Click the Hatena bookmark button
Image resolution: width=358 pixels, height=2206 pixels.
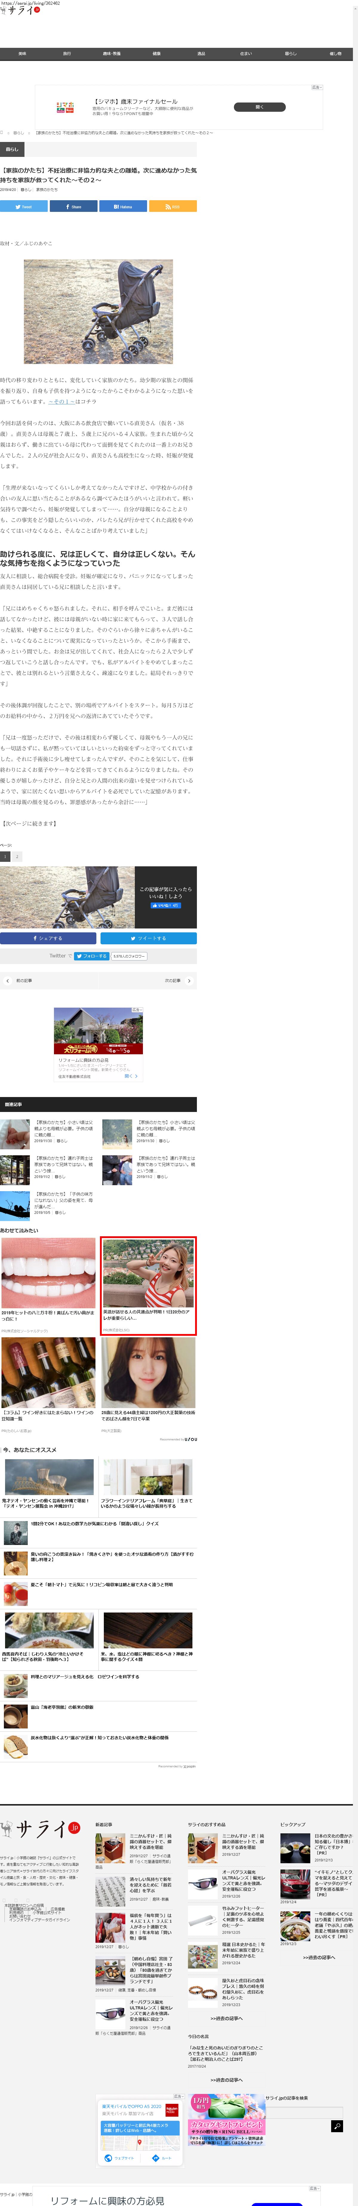(x=123, y=206)
